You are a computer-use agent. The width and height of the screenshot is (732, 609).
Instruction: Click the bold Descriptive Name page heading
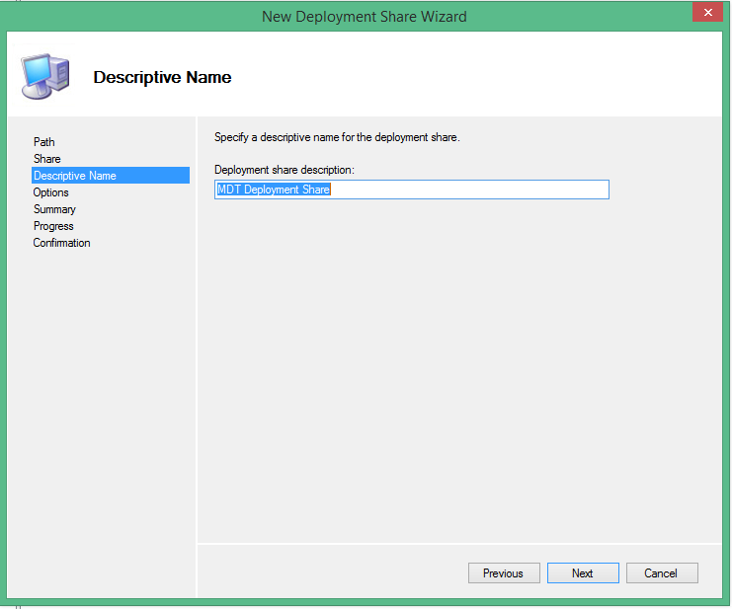pyautogui.click(x=162, y=77)
